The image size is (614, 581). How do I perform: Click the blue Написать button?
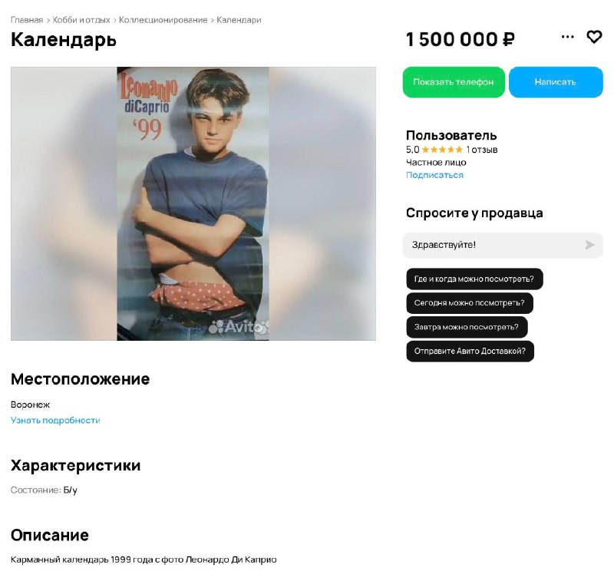(556, 82)
